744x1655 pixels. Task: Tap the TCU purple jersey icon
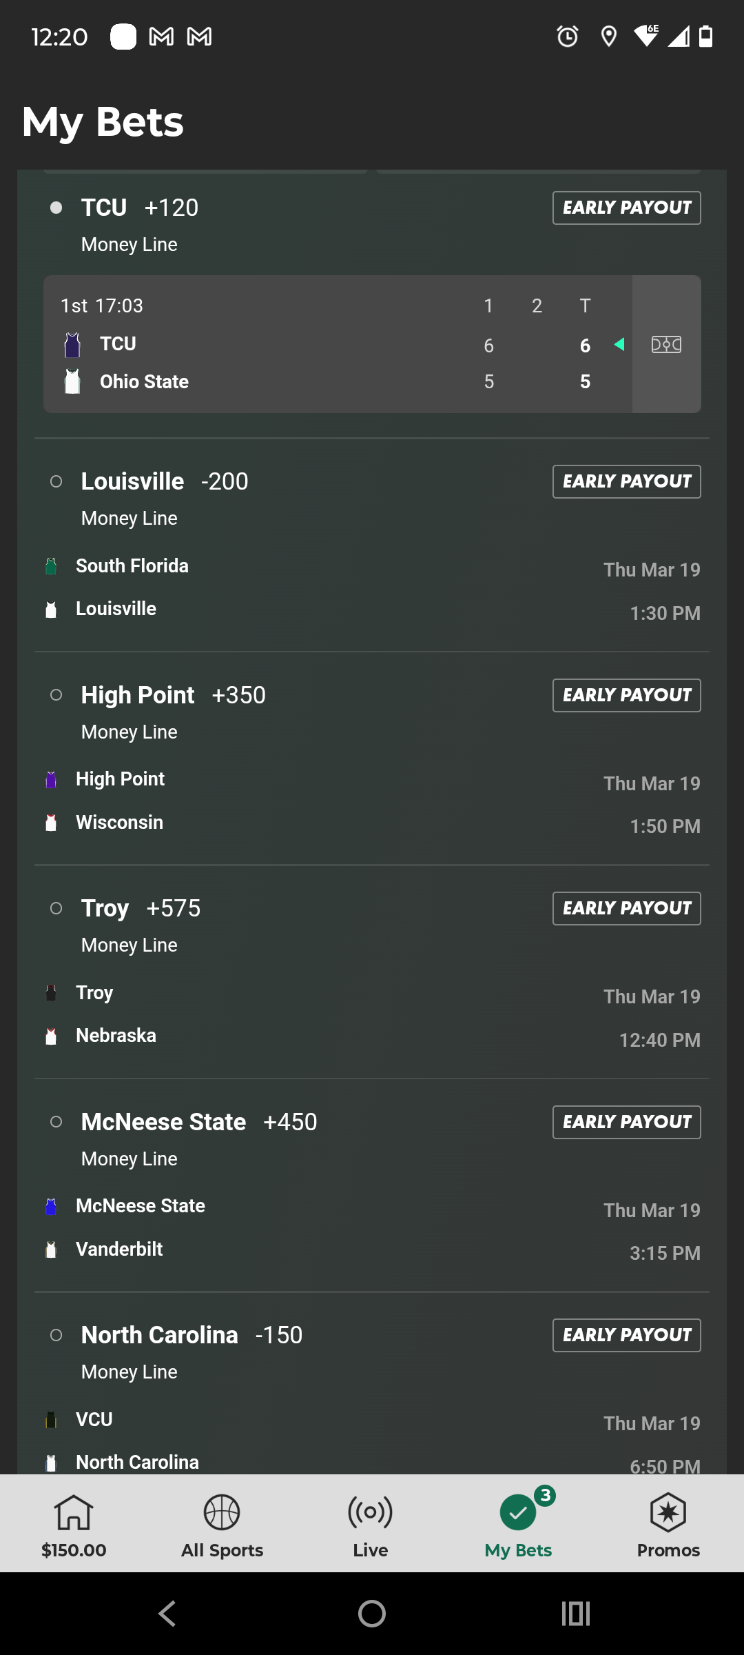pyautogui.click(x=72, y=344)
